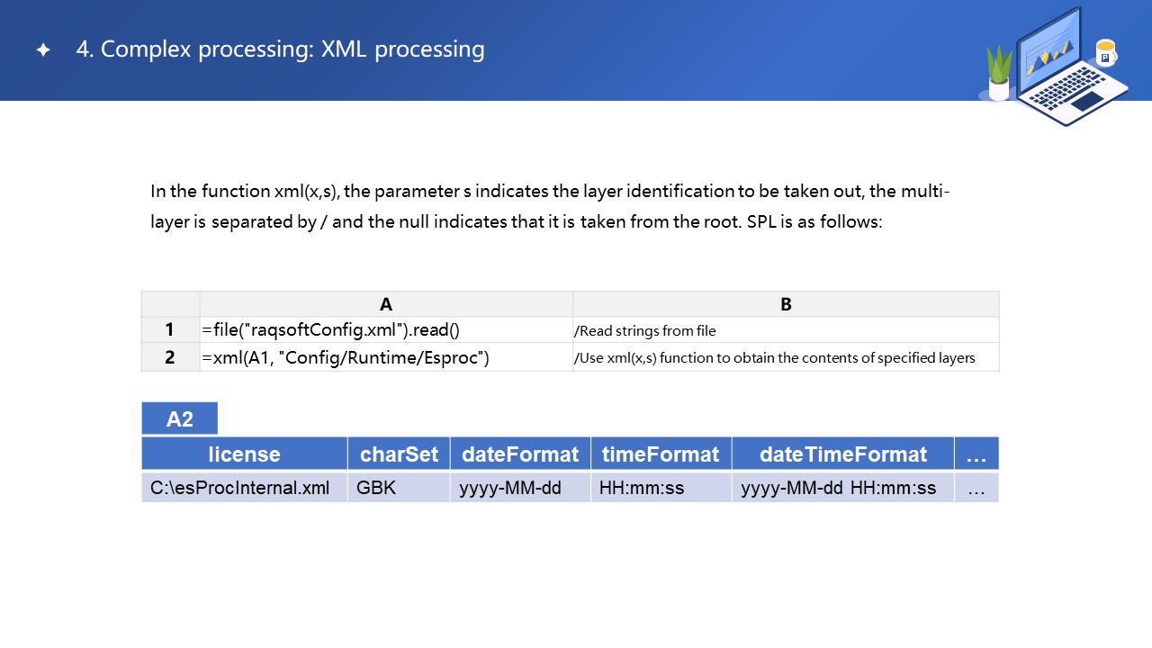Click the 'dateTimeFormat' column header

pos(842,454)
